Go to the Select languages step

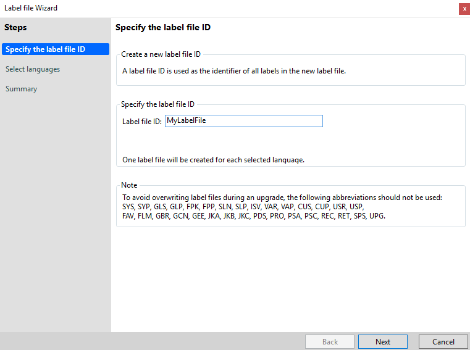[33, 69]
